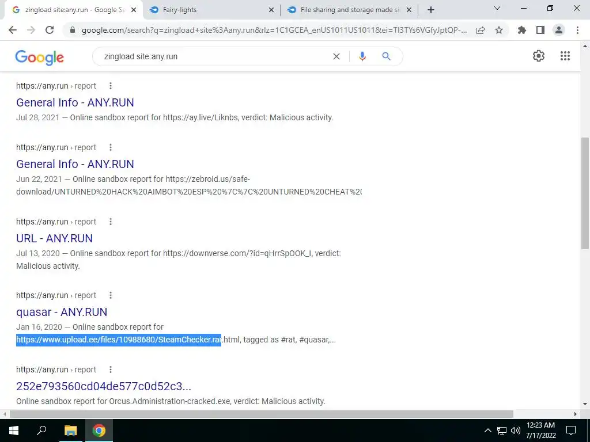Image resolution: width=590 pixels, height=442 pixels.
Task: Reload the current page
Action: (x=50, y=30)
